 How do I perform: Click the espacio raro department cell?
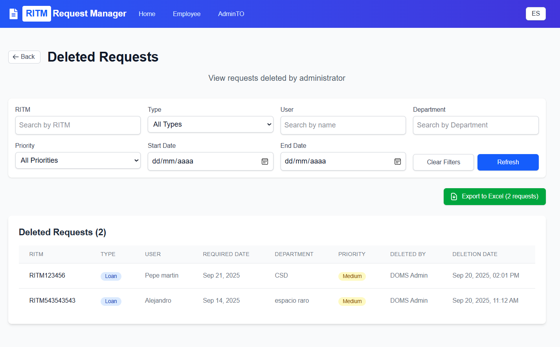click(x=292, y=301)
